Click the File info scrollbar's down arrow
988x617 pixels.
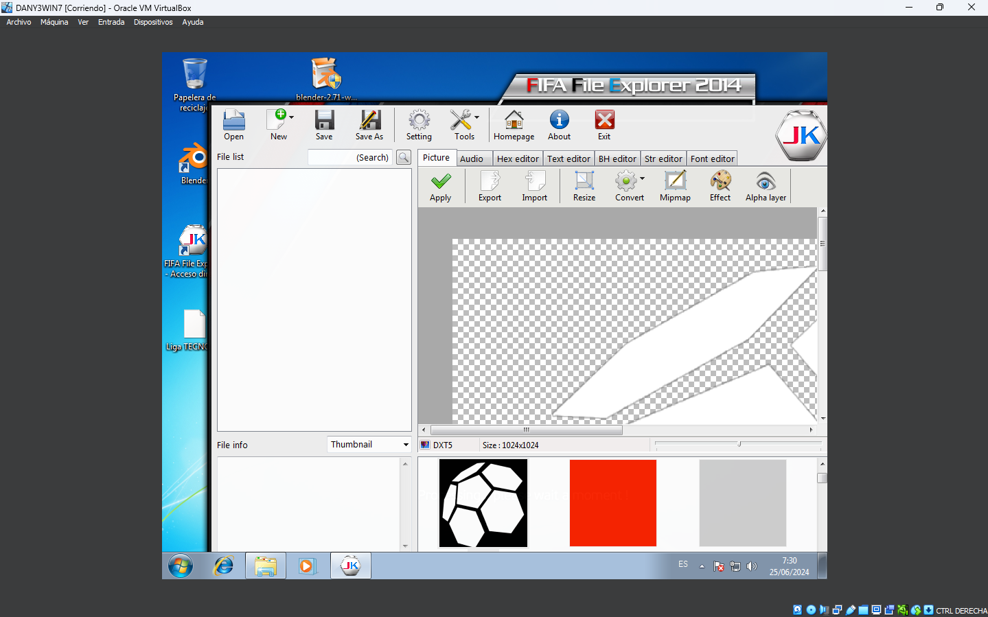[405, 546]
